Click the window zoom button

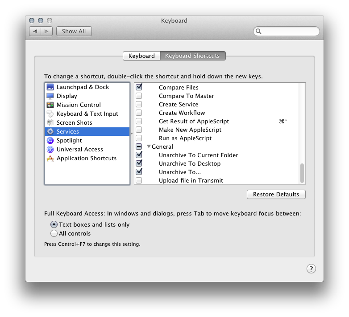click(x=50, y=20)
